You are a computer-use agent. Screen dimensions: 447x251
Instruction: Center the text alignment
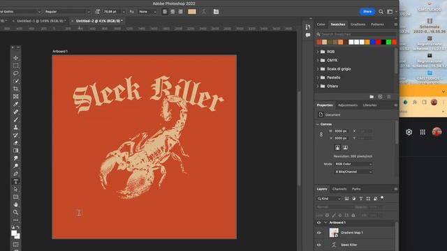click(x=173, y=12)
